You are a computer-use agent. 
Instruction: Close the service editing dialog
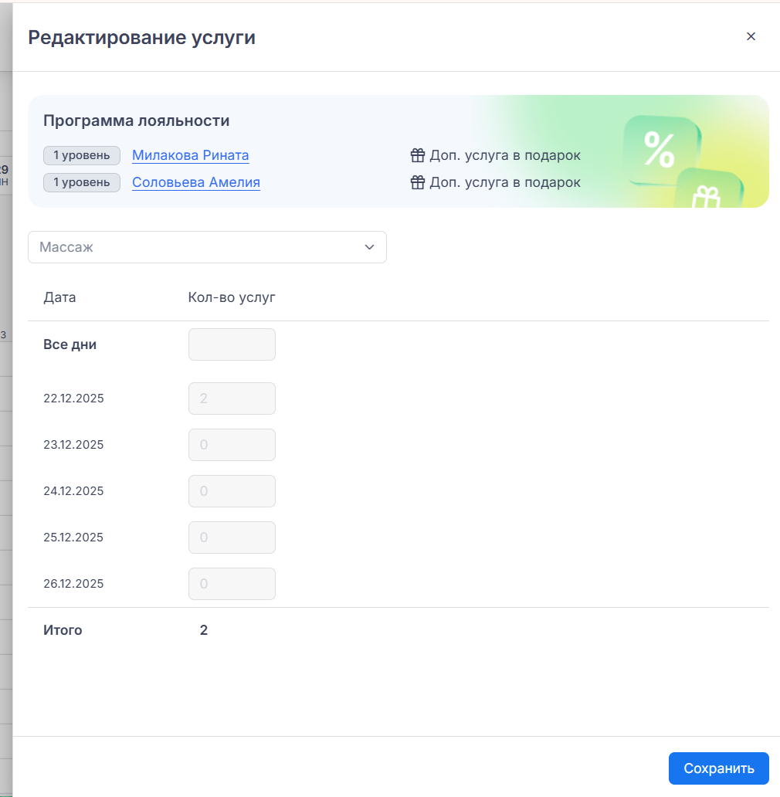(x=751, y=36)
